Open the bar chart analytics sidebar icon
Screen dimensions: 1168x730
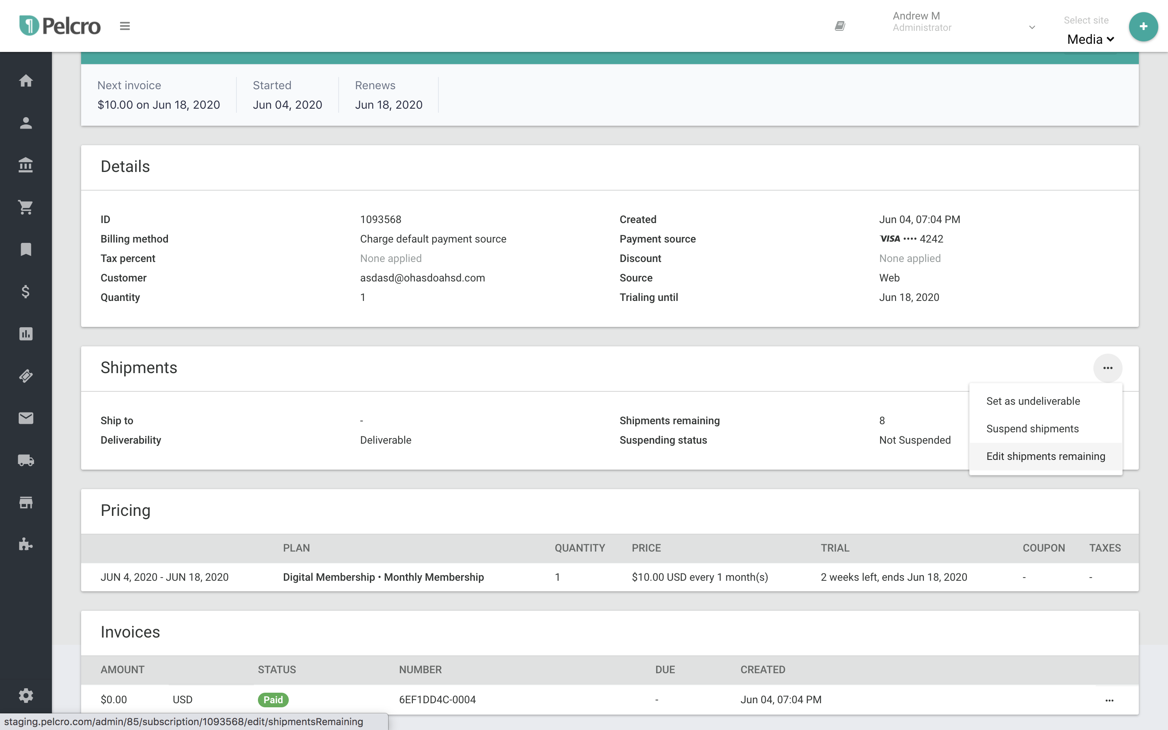[x=26, y=334]
